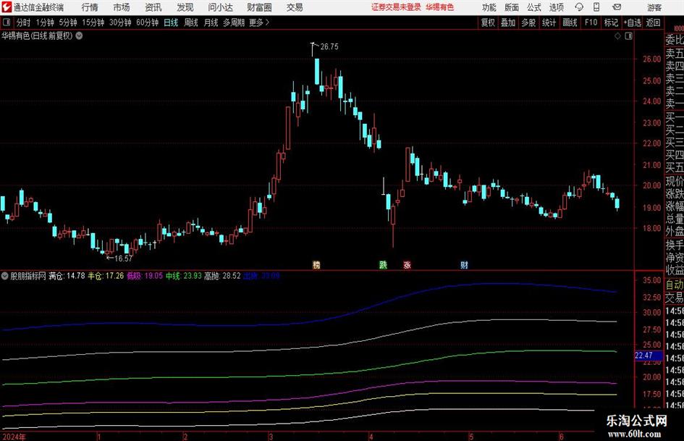684x441 pixels.
Task: Click the 证券交易未登录 login link
Action: pos(396,7)
